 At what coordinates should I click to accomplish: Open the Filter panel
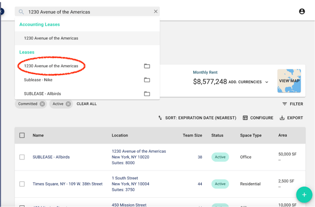292,104
